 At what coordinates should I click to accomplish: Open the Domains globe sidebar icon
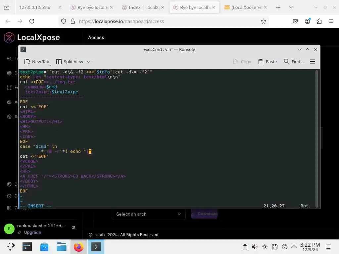coord(9,73)
